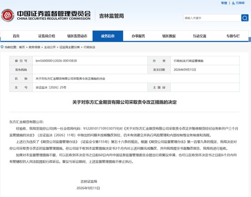Focus the keyword search input field

click(x=212, y=18)
